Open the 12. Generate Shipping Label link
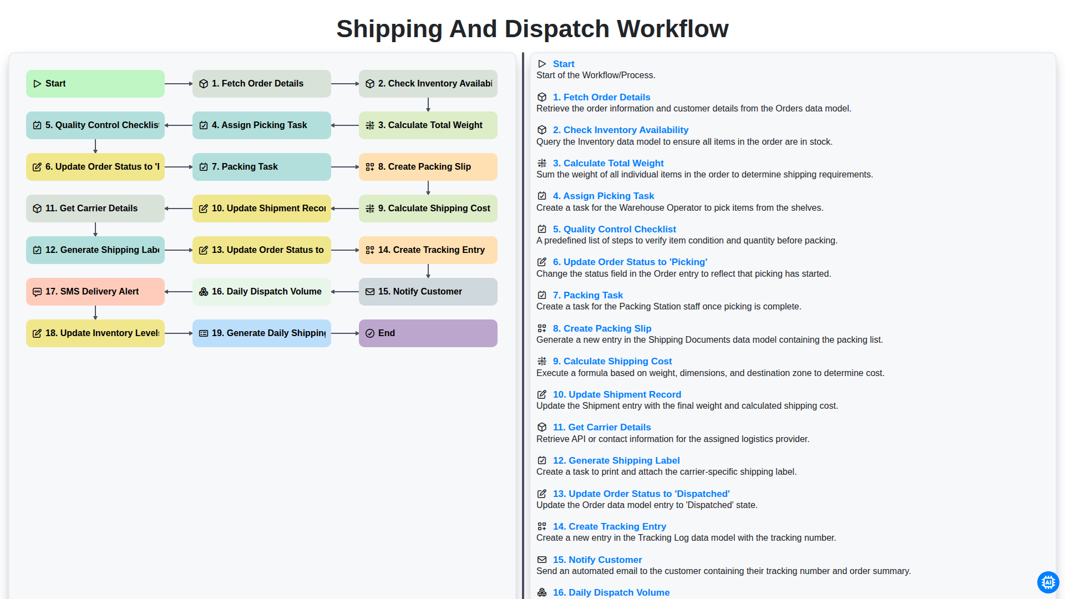 [x=616, y=460]
